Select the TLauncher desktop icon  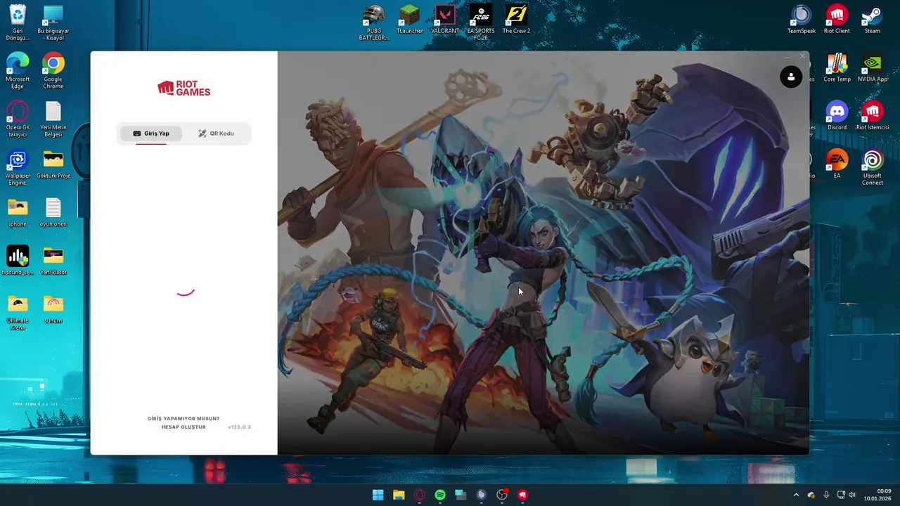click(x=409, y=20)
